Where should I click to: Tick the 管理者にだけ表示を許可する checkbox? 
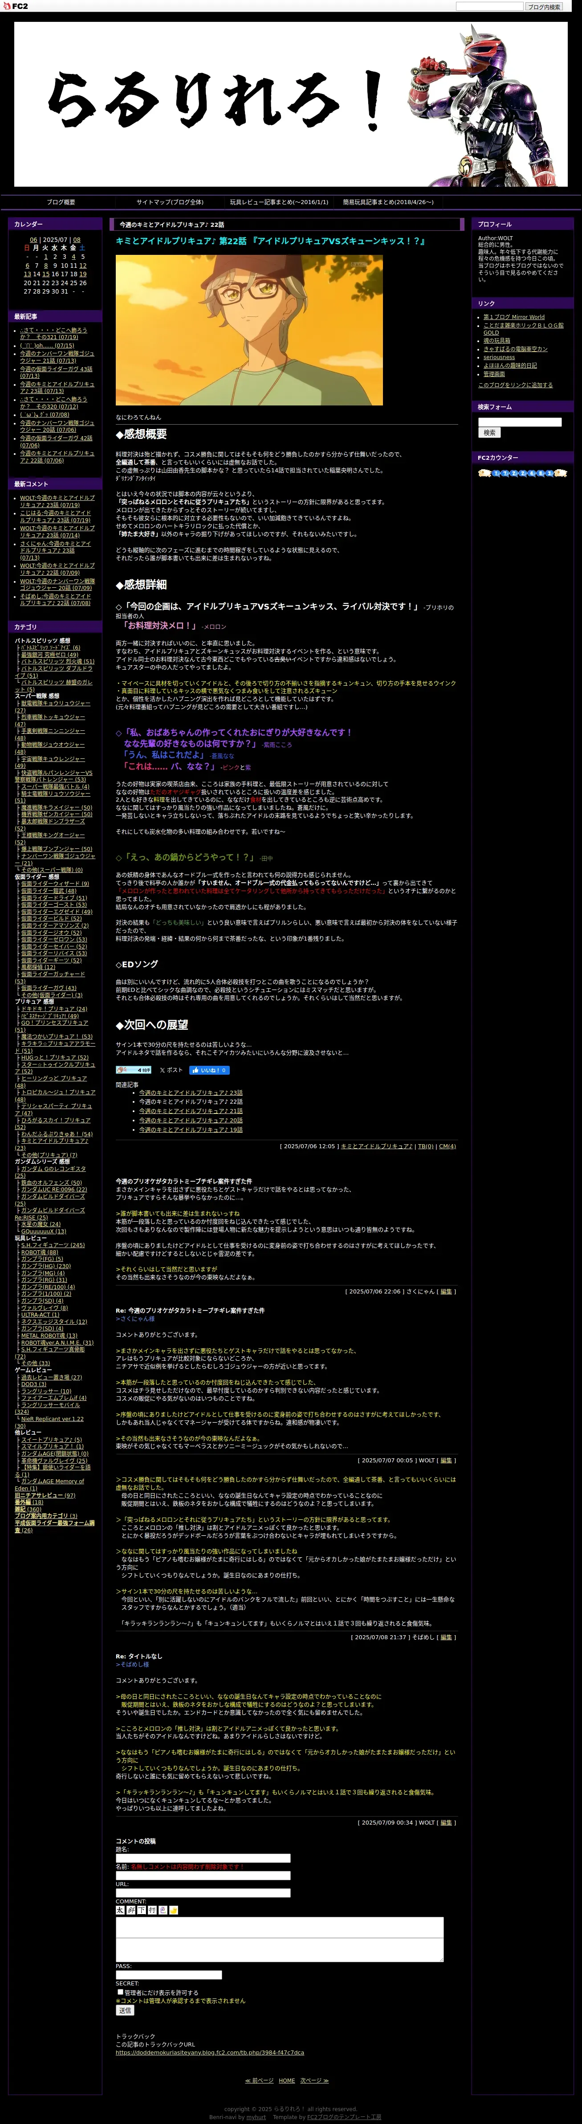(x=120, y=1992)
